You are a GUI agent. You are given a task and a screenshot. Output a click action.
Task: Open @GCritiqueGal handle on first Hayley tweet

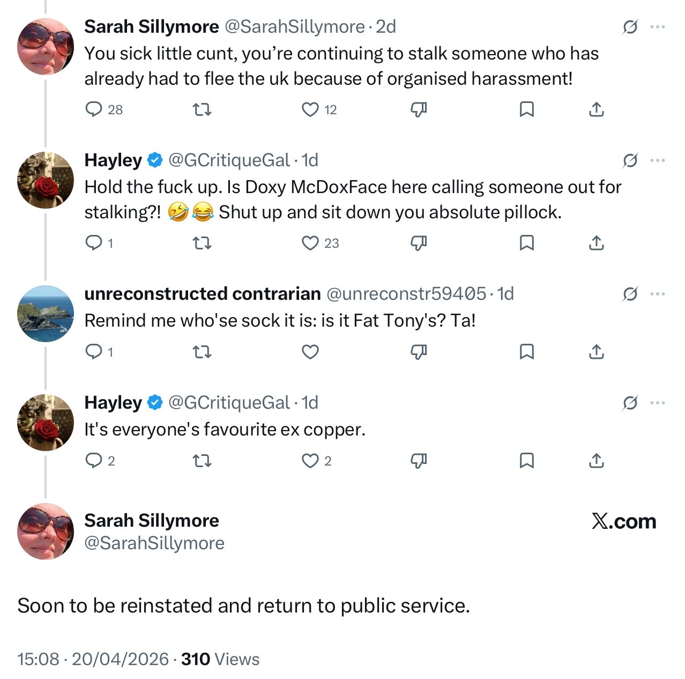(229, 160)
